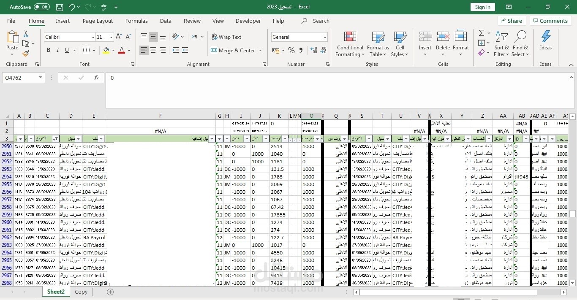577x300 pixels.
Task: Select Center horizontal alignment icon
Action: pyautogui.click(x=153, y=50)
